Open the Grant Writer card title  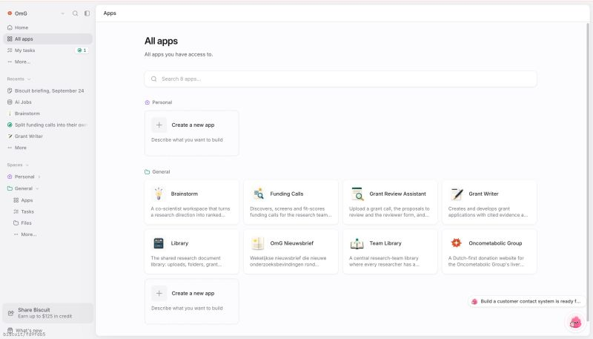483,194
